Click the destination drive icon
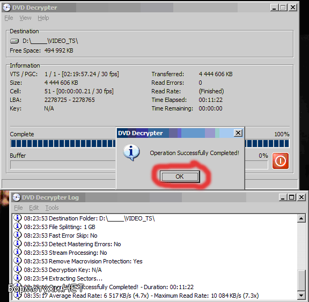309x302 pixels. point(14,41)
